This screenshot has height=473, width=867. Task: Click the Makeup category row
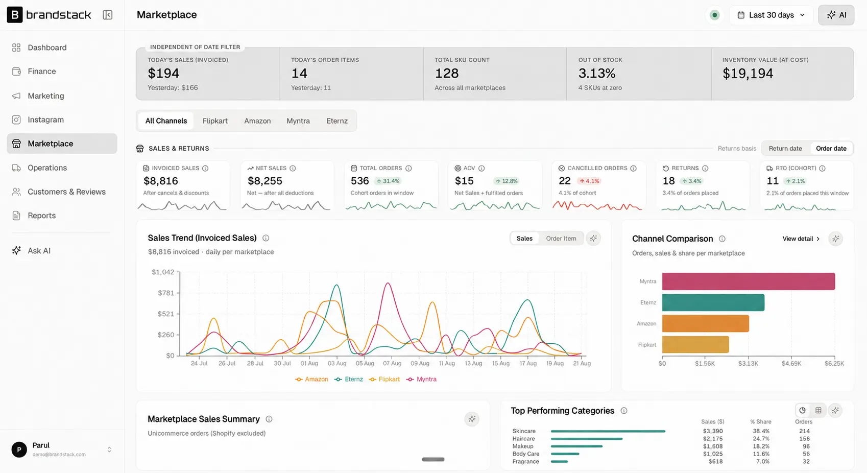click(663, 446)
